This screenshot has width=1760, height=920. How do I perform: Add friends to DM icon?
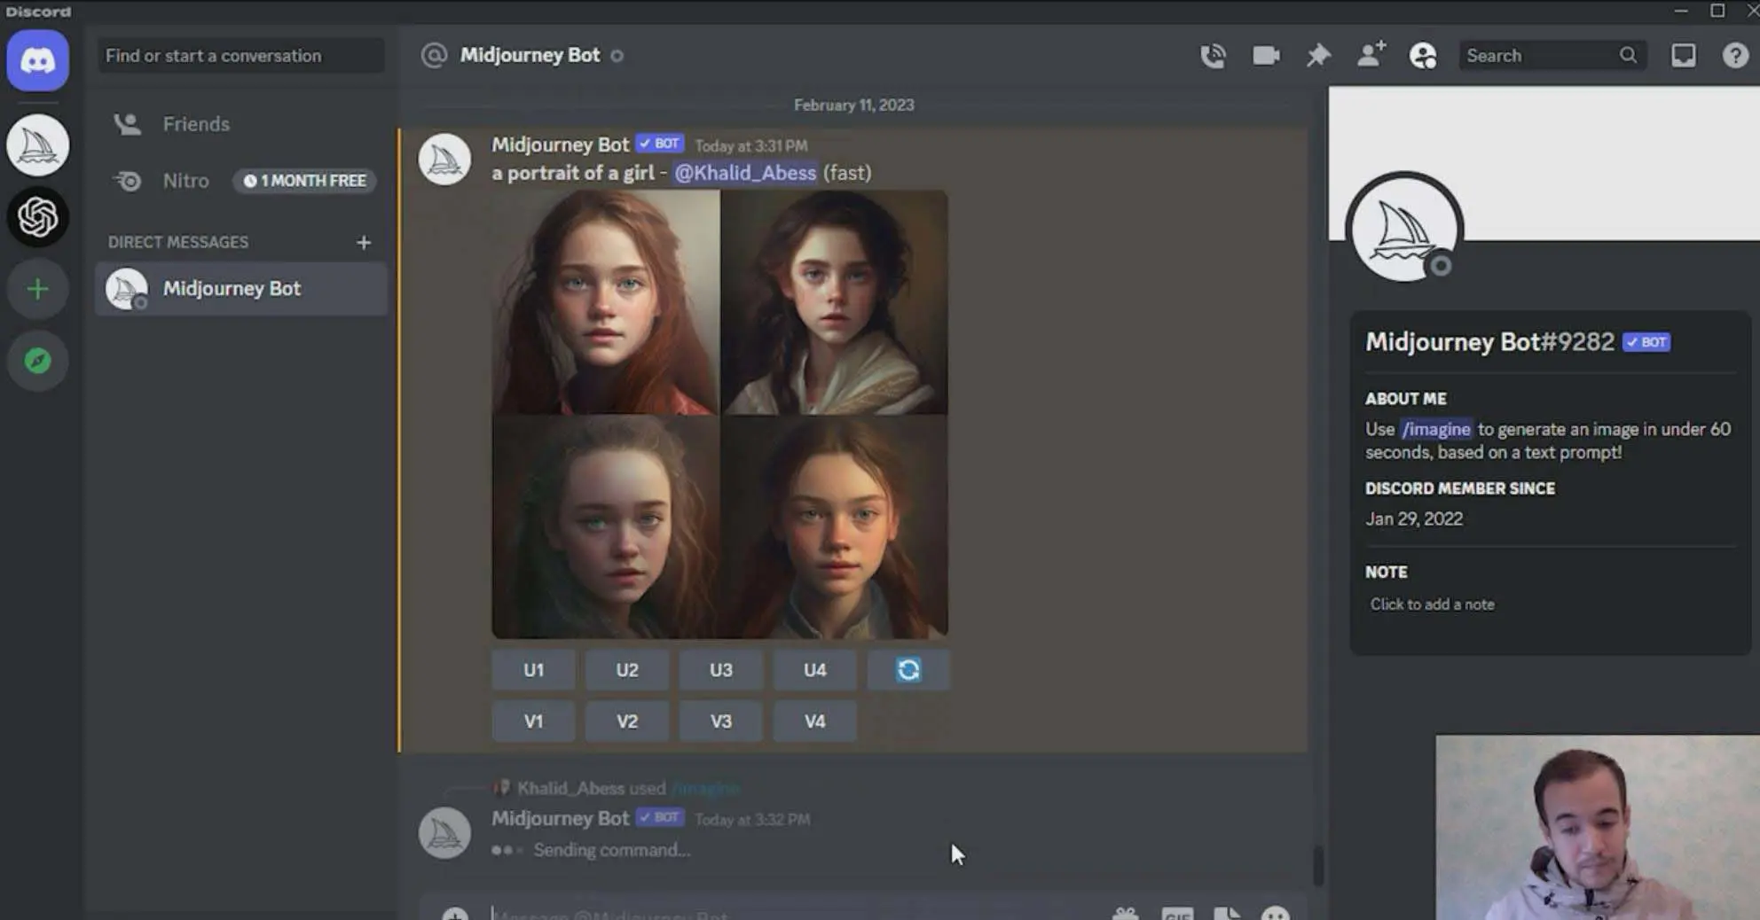1371,56
